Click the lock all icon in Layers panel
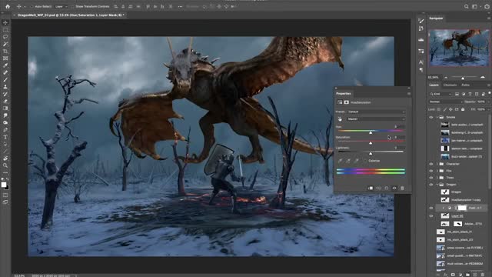 coord(463,109)
